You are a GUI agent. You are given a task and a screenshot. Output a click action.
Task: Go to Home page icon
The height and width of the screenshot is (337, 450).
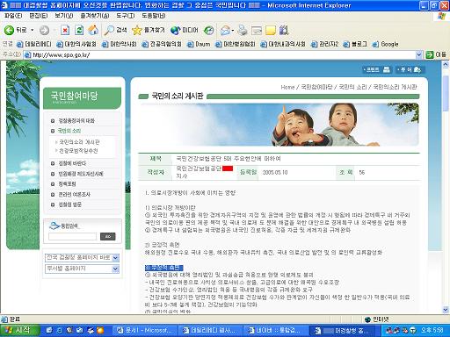coord(93,30)
